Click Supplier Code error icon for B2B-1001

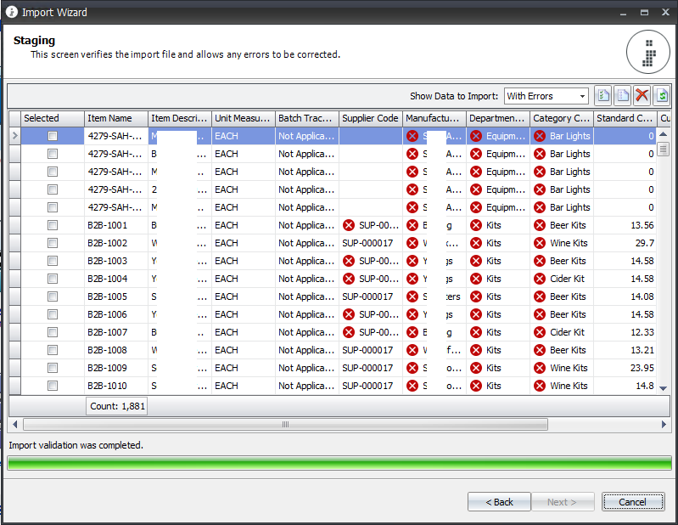click(348, 225)
